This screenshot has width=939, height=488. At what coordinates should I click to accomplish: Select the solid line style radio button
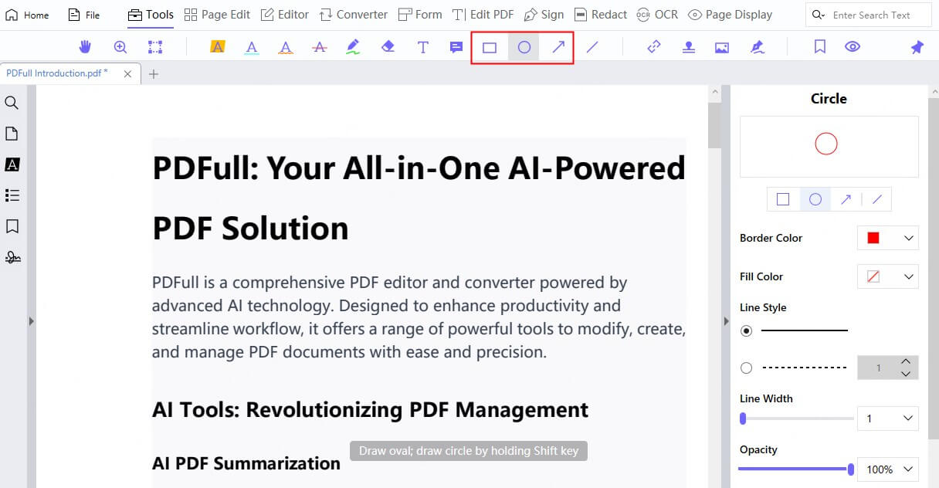coord(746,330)
